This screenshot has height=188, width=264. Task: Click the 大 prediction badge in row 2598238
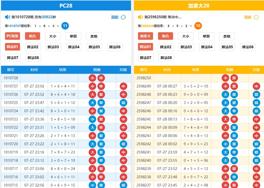225,177
